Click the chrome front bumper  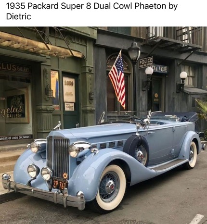(43, 192)
